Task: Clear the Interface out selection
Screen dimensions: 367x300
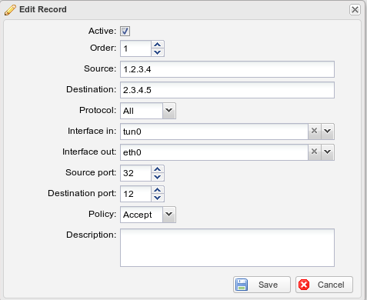Action: 314,152
